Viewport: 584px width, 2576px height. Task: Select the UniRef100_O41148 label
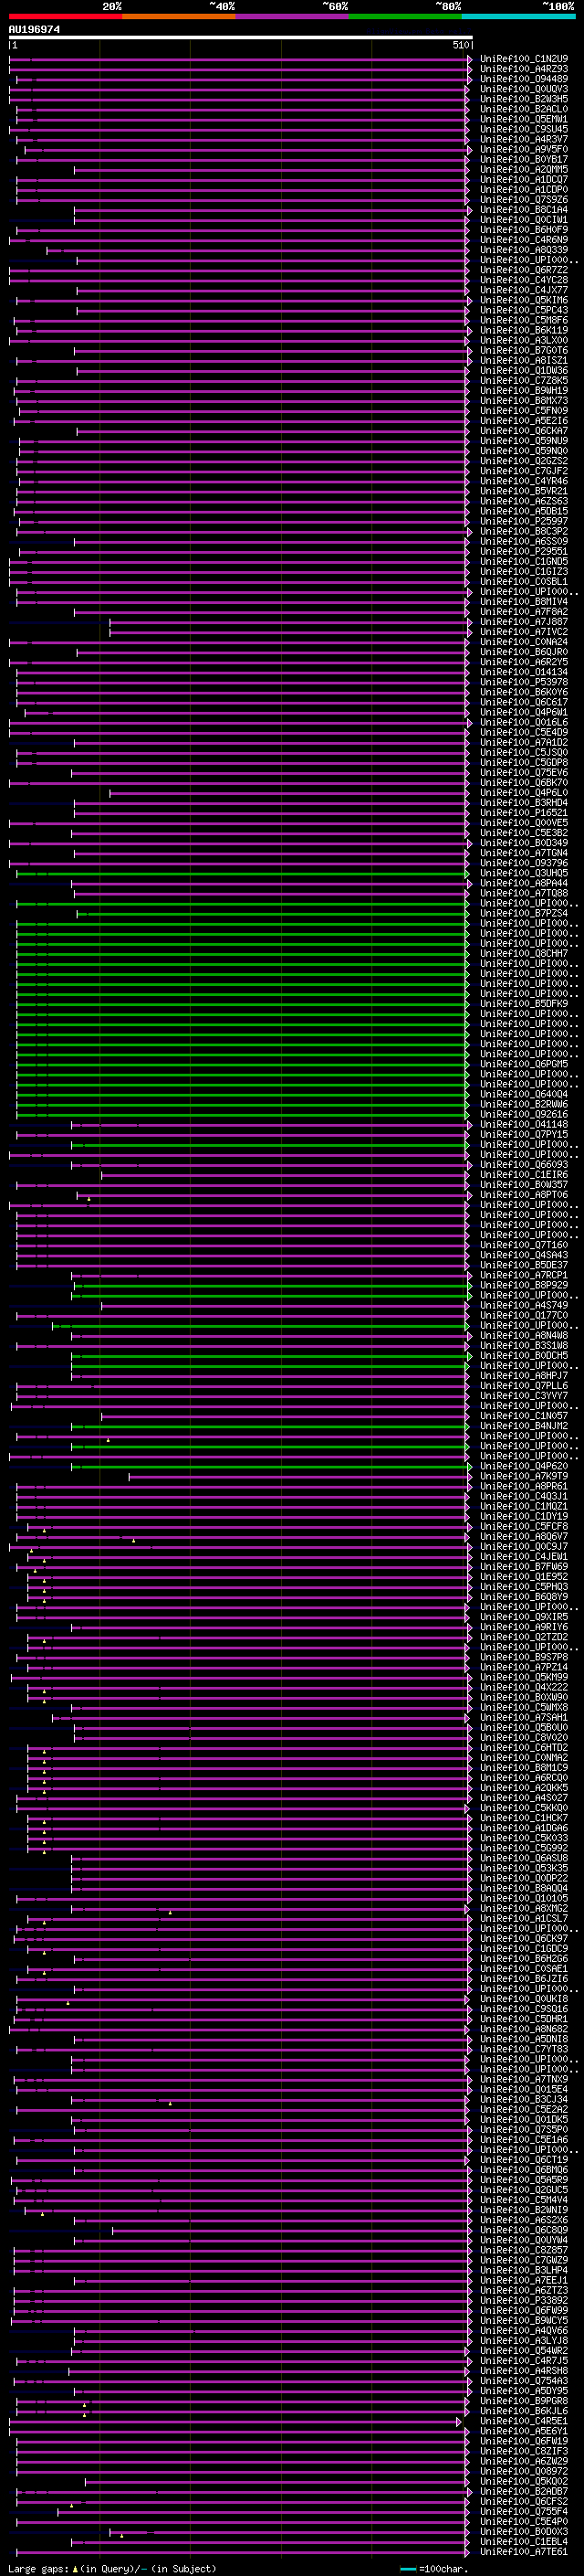point(524,1124)
